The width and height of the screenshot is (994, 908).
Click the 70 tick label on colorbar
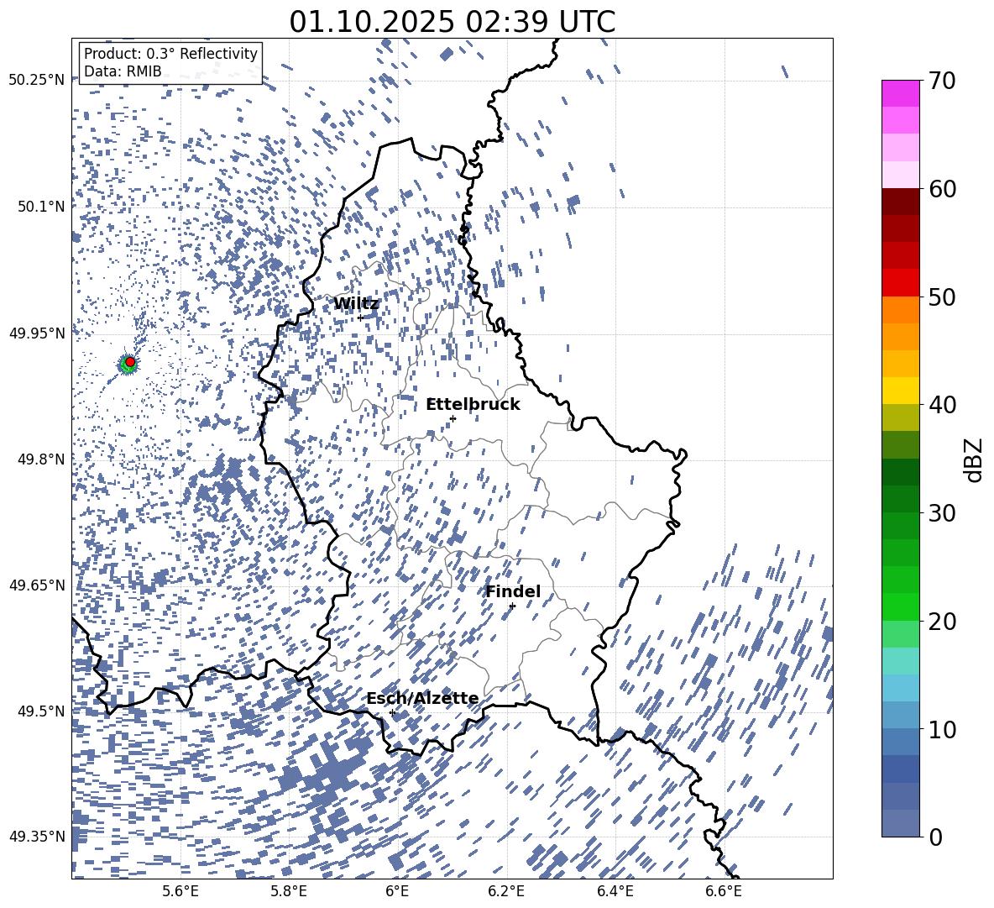point(943,81)
